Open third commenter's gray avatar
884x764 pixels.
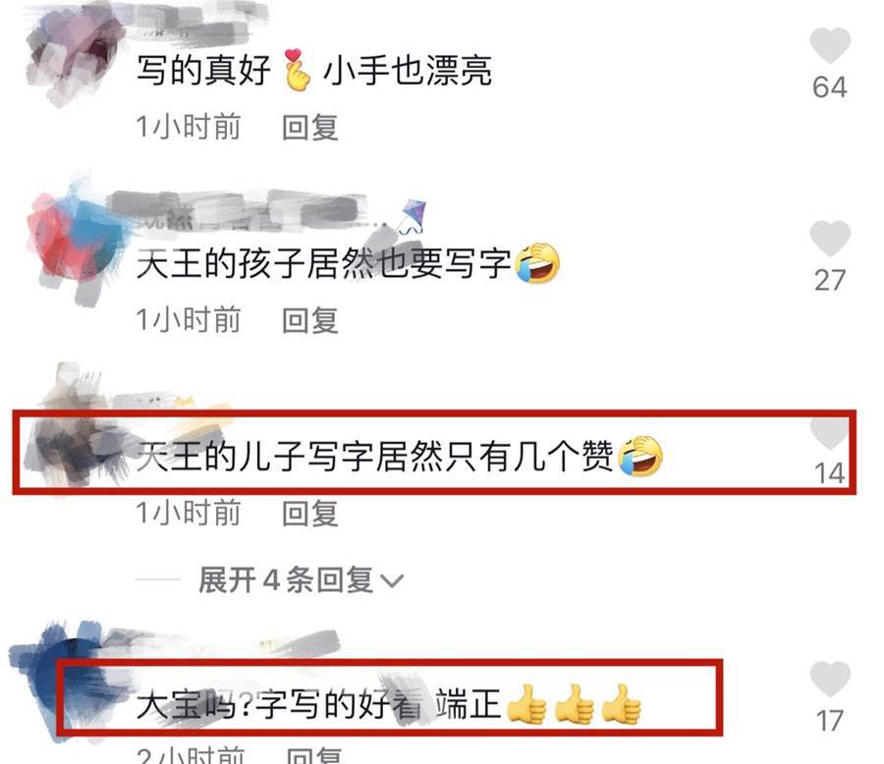coord(76,428)
